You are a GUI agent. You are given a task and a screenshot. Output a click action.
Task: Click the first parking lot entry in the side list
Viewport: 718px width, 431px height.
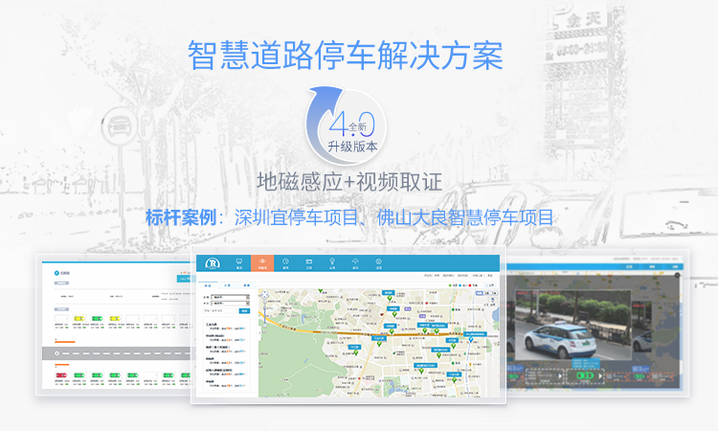pos(227,327)
